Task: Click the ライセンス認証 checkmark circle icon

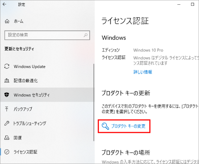Action: 7,152
